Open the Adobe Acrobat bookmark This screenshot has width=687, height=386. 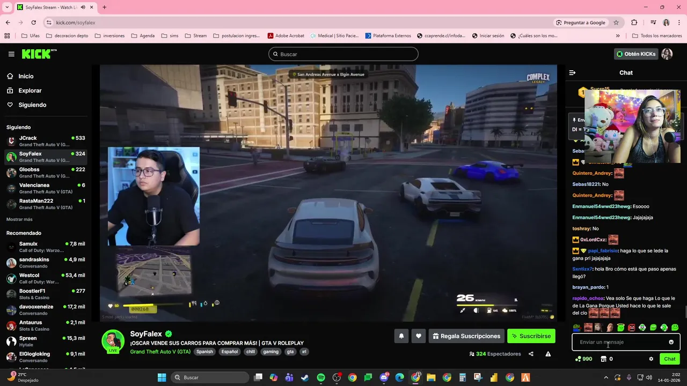[286, 36]
